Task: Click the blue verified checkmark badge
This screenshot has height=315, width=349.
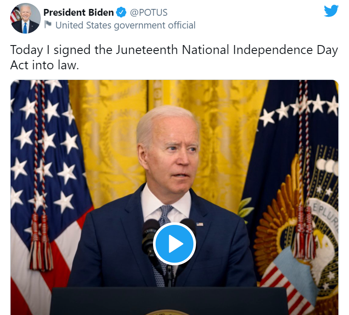Action: pos(121,12)
